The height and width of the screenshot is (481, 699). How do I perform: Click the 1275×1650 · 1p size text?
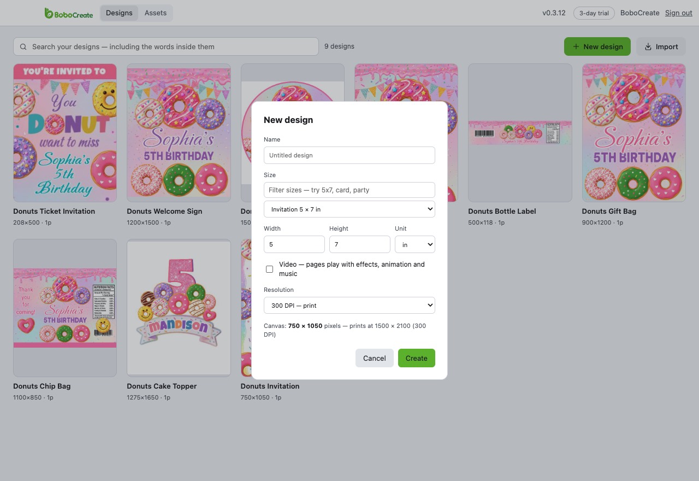pos(149,397)
